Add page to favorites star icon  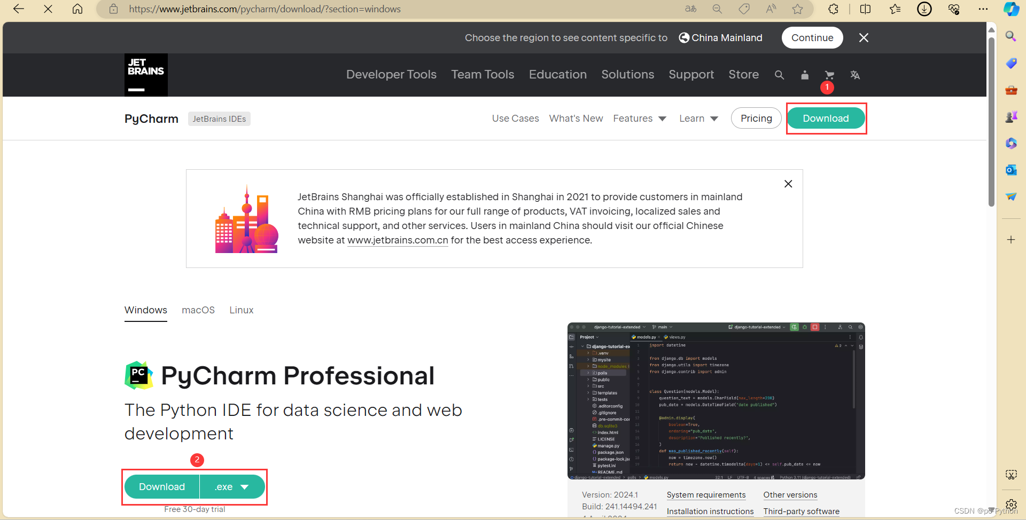point(797,9)
